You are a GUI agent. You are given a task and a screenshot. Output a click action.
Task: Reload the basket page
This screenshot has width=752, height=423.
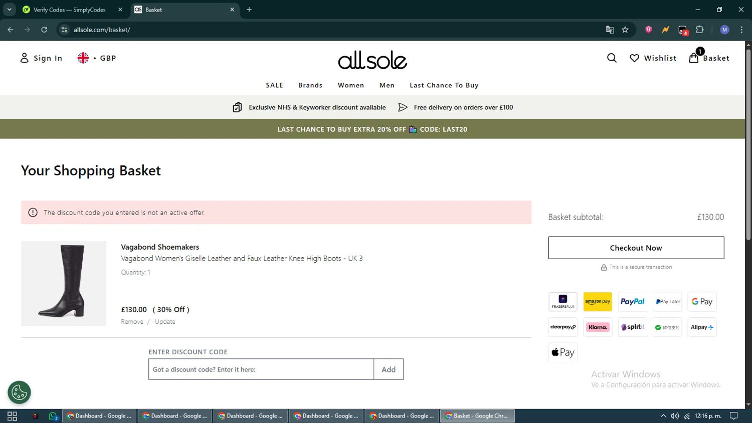click(x=44, y=30)
